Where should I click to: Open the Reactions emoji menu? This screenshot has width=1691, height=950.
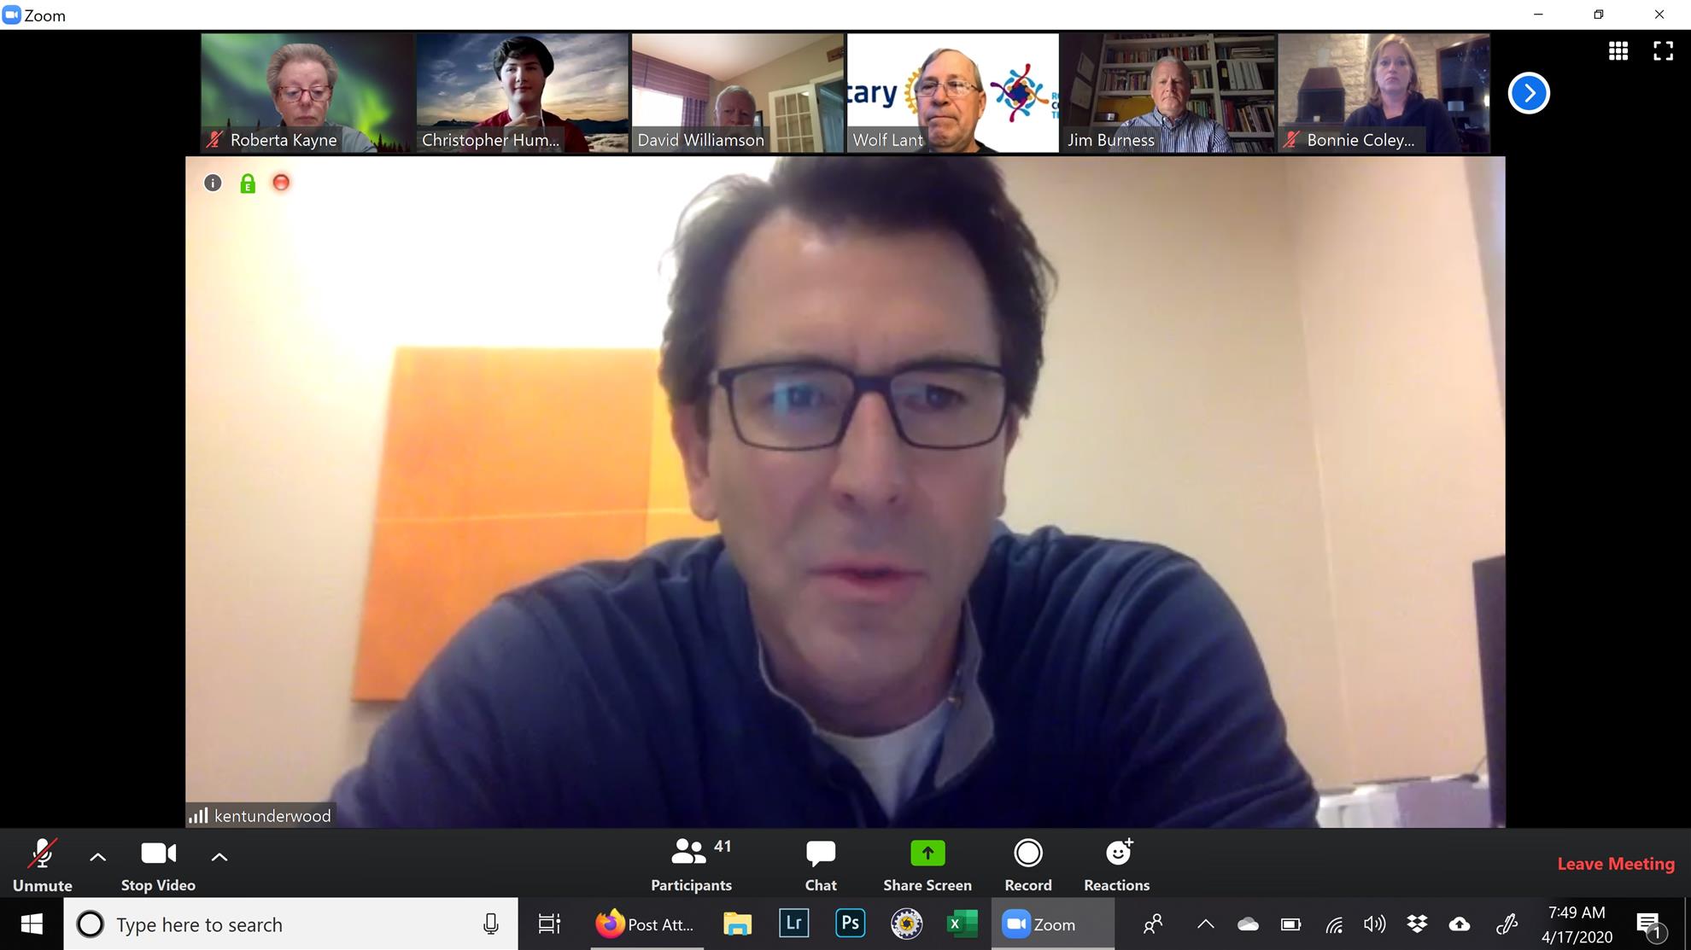1116,864
